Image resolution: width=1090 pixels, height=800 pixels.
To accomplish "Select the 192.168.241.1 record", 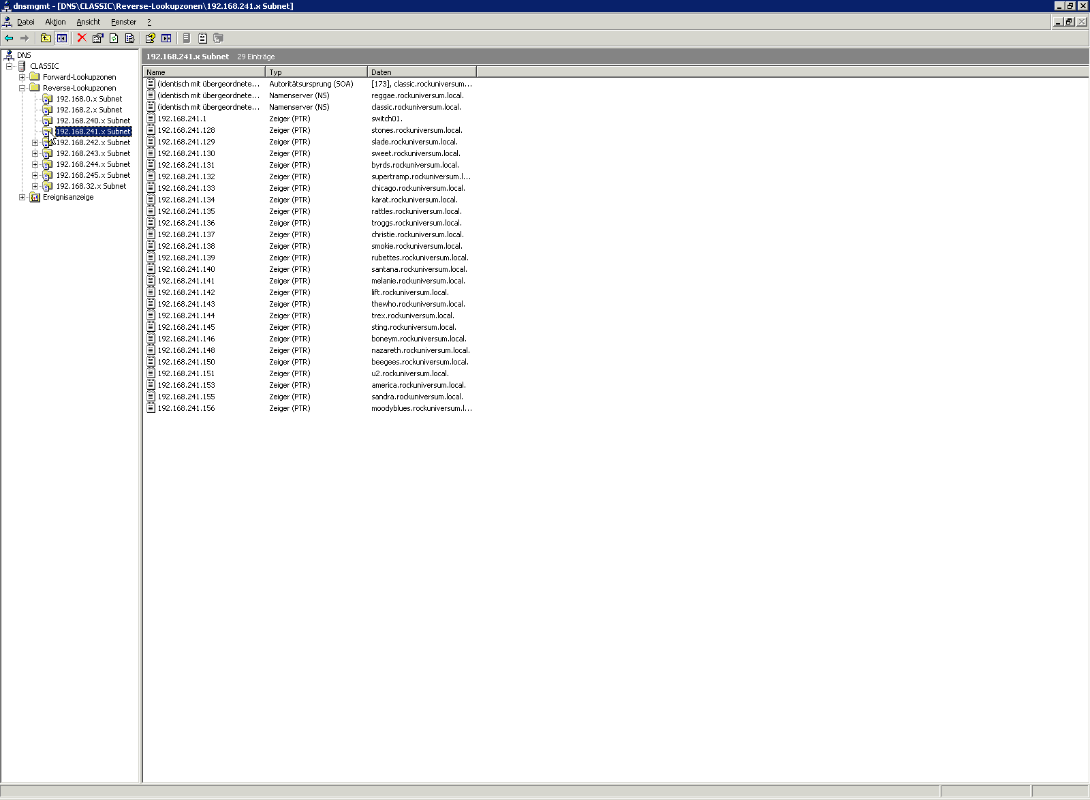I will [x=182, y=119].
